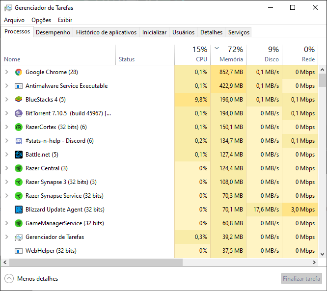Viewport: 327px width, 291px height.
Task: Select the 852,7 MB memory cell
Action: 228,72
